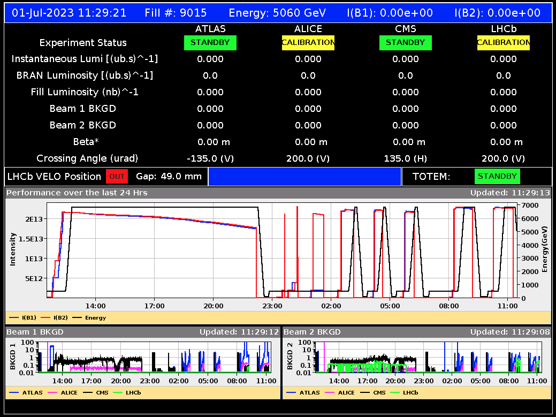This screenshot has width=556, height=417.
Task: Select the "TOTEM:" label
Action: [431, 176]
